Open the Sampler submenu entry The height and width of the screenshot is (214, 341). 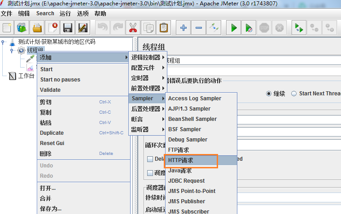pos(148,98)
